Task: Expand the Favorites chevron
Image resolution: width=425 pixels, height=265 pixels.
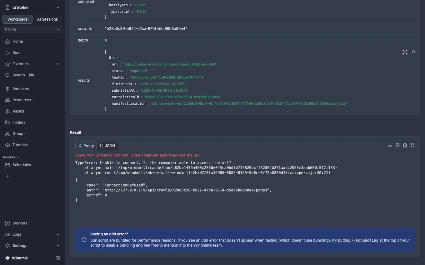Action: pyautogui.click(x=58, y=64)
